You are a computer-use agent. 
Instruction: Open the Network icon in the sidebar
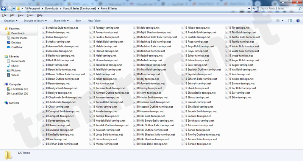(6, 103)
